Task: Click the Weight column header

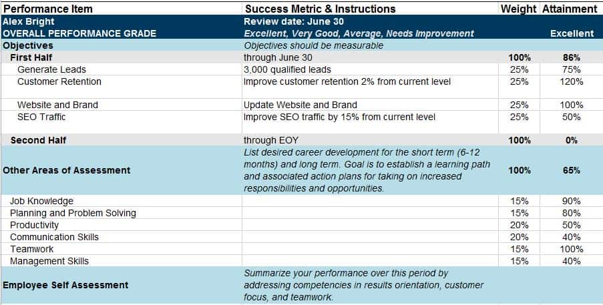Action: click(x=518, y=9)
